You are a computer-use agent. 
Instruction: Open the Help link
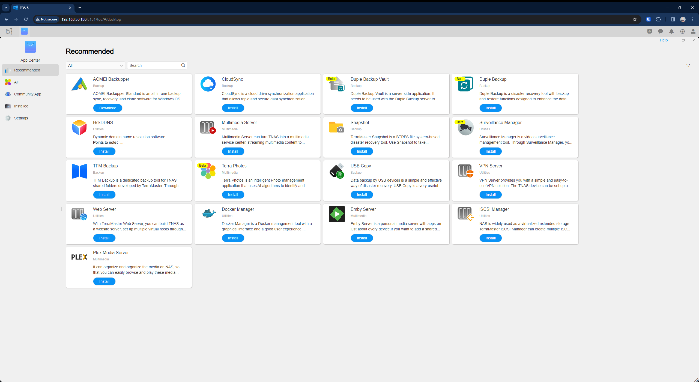click(x=664, y=40)
